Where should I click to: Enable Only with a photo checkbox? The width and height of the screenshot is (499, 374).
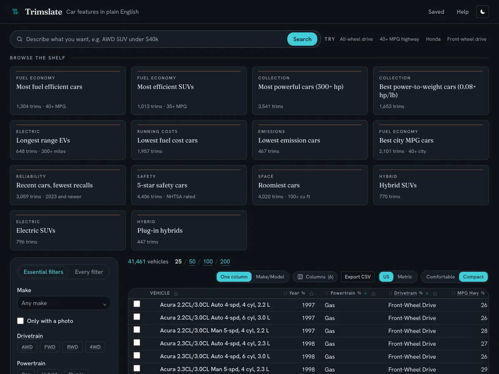point(20,321)
